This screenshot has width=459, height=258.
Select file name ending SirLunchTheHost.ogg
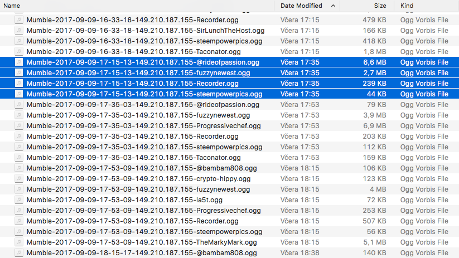point(146,31)
